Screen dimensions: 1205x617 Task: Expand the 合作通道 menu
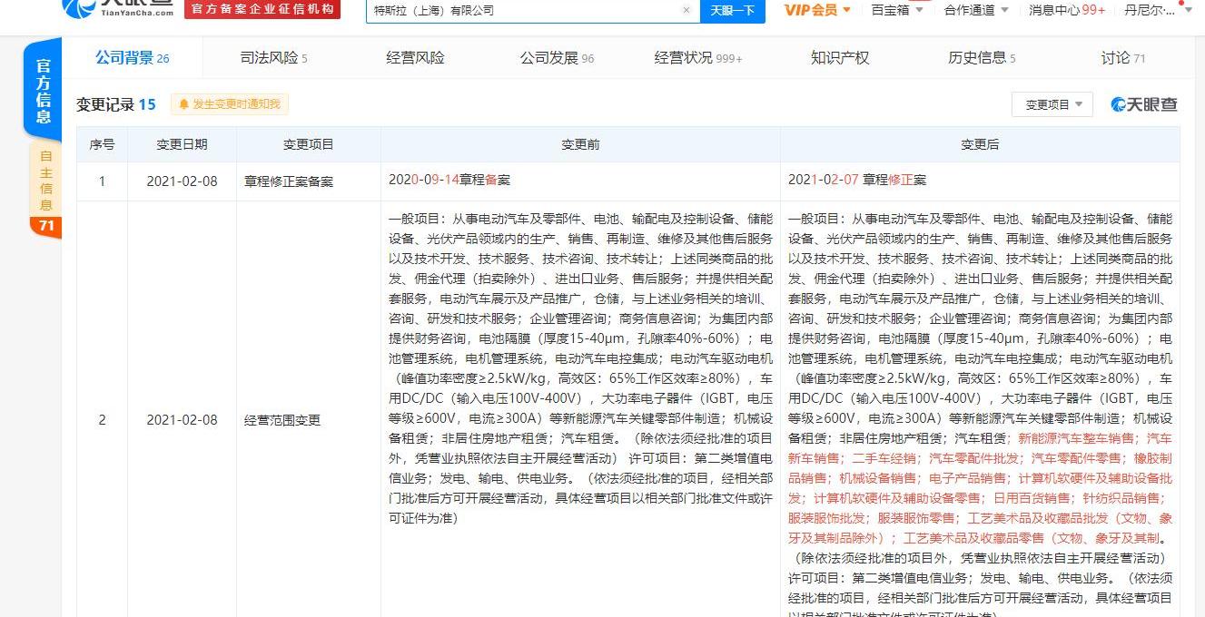pyautogui.click(x=976, y=10)
